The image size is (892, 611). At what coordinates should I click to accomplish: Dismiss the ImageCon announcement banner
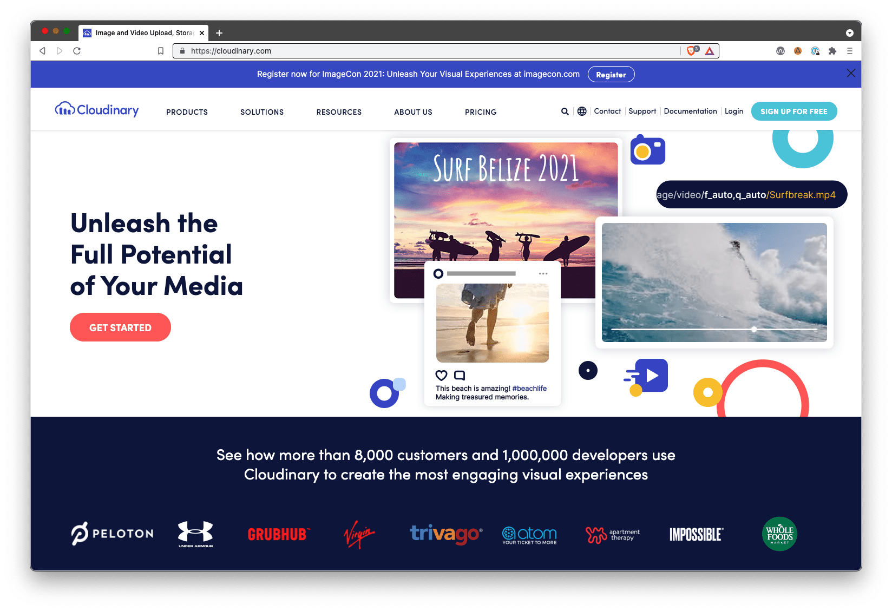851,74
